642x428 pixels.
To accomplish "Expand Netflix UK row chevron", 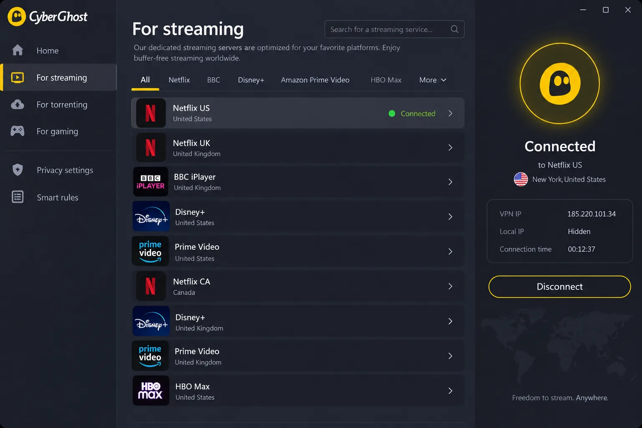I will coord(450,148).
